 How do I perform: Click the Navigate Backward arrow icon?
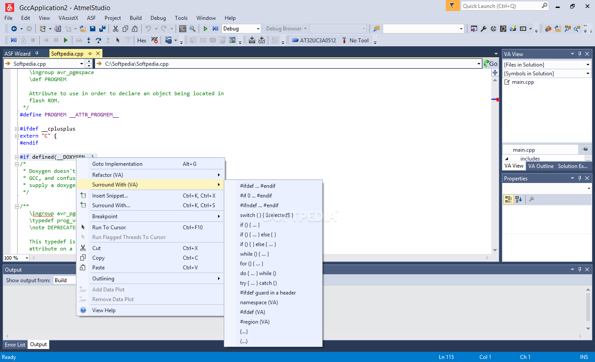pyautogui.click(x=14, y=29)
